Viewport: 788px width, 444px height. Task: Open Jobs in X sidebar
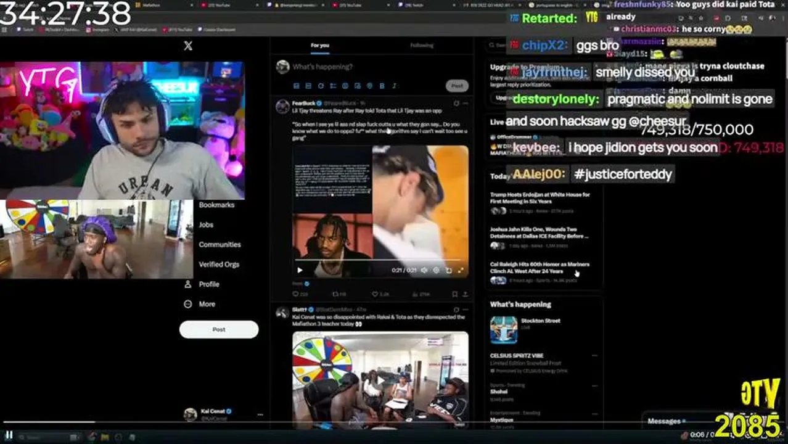tap(206, 224)
